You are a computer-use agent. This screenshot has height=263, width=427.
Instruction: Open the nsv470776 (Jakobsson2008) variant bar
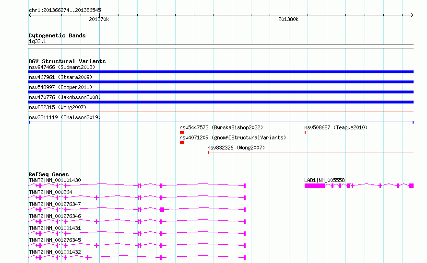tap(221, 102)
